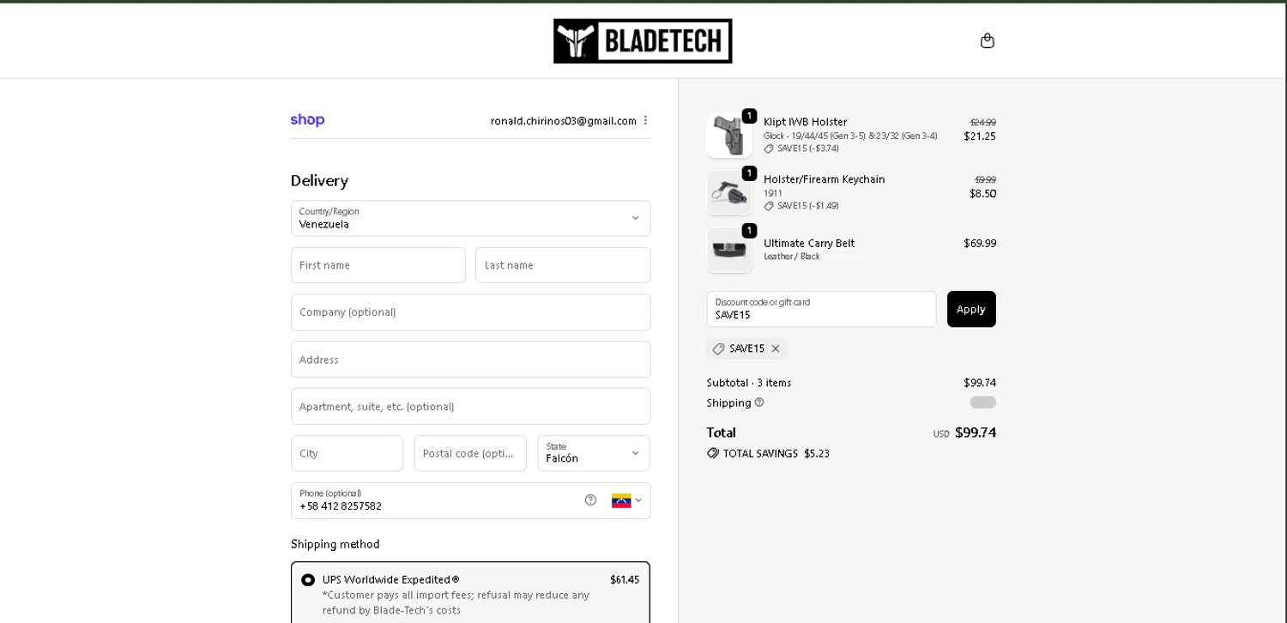Apply the discount code
This screenshot has width=1287, height=623.
click(x=971, y=309)
